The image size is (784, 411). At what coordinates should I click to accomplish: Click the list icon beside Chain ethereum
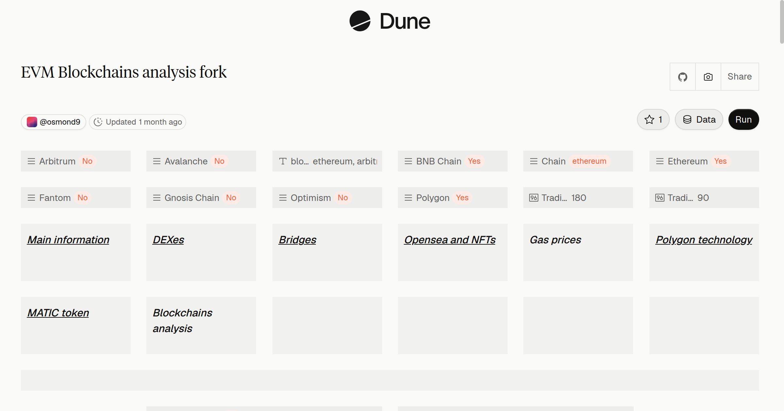point(534,161)
